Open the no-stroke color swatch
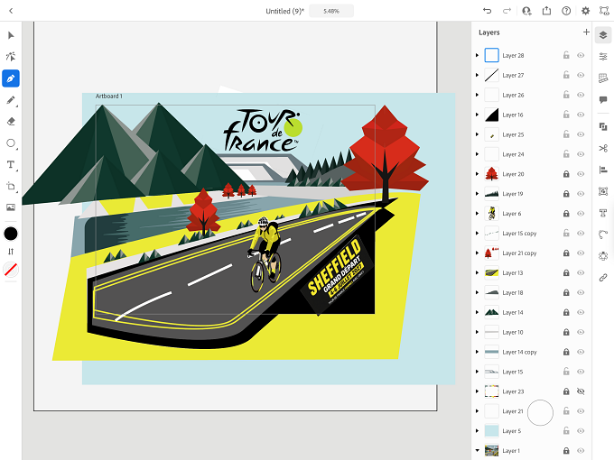This screenshot has width=614, height=460. pos(11,270)
